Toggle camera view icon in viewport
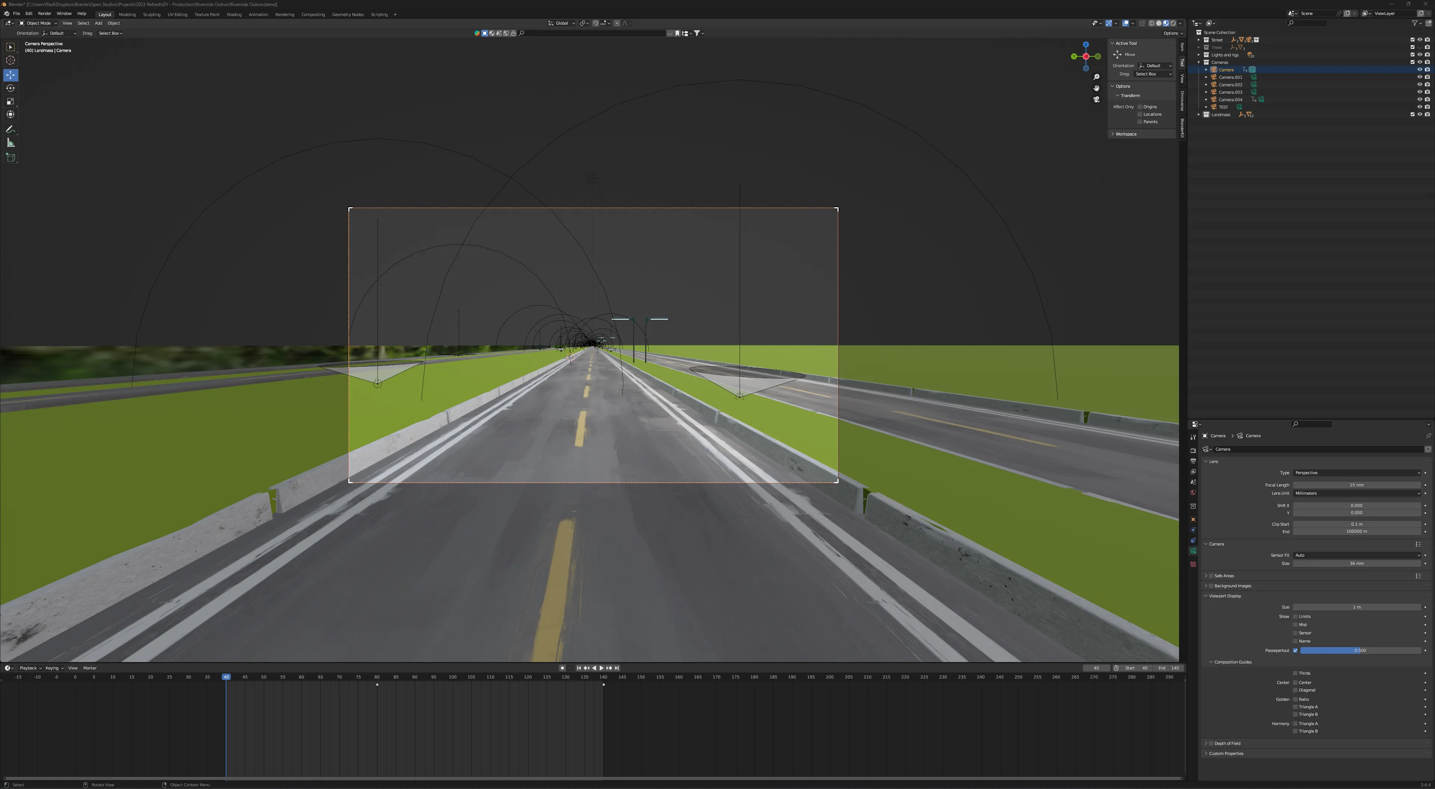This screenshot has height=789, width=1435. pyautogui.click(x=1096, y=100)
